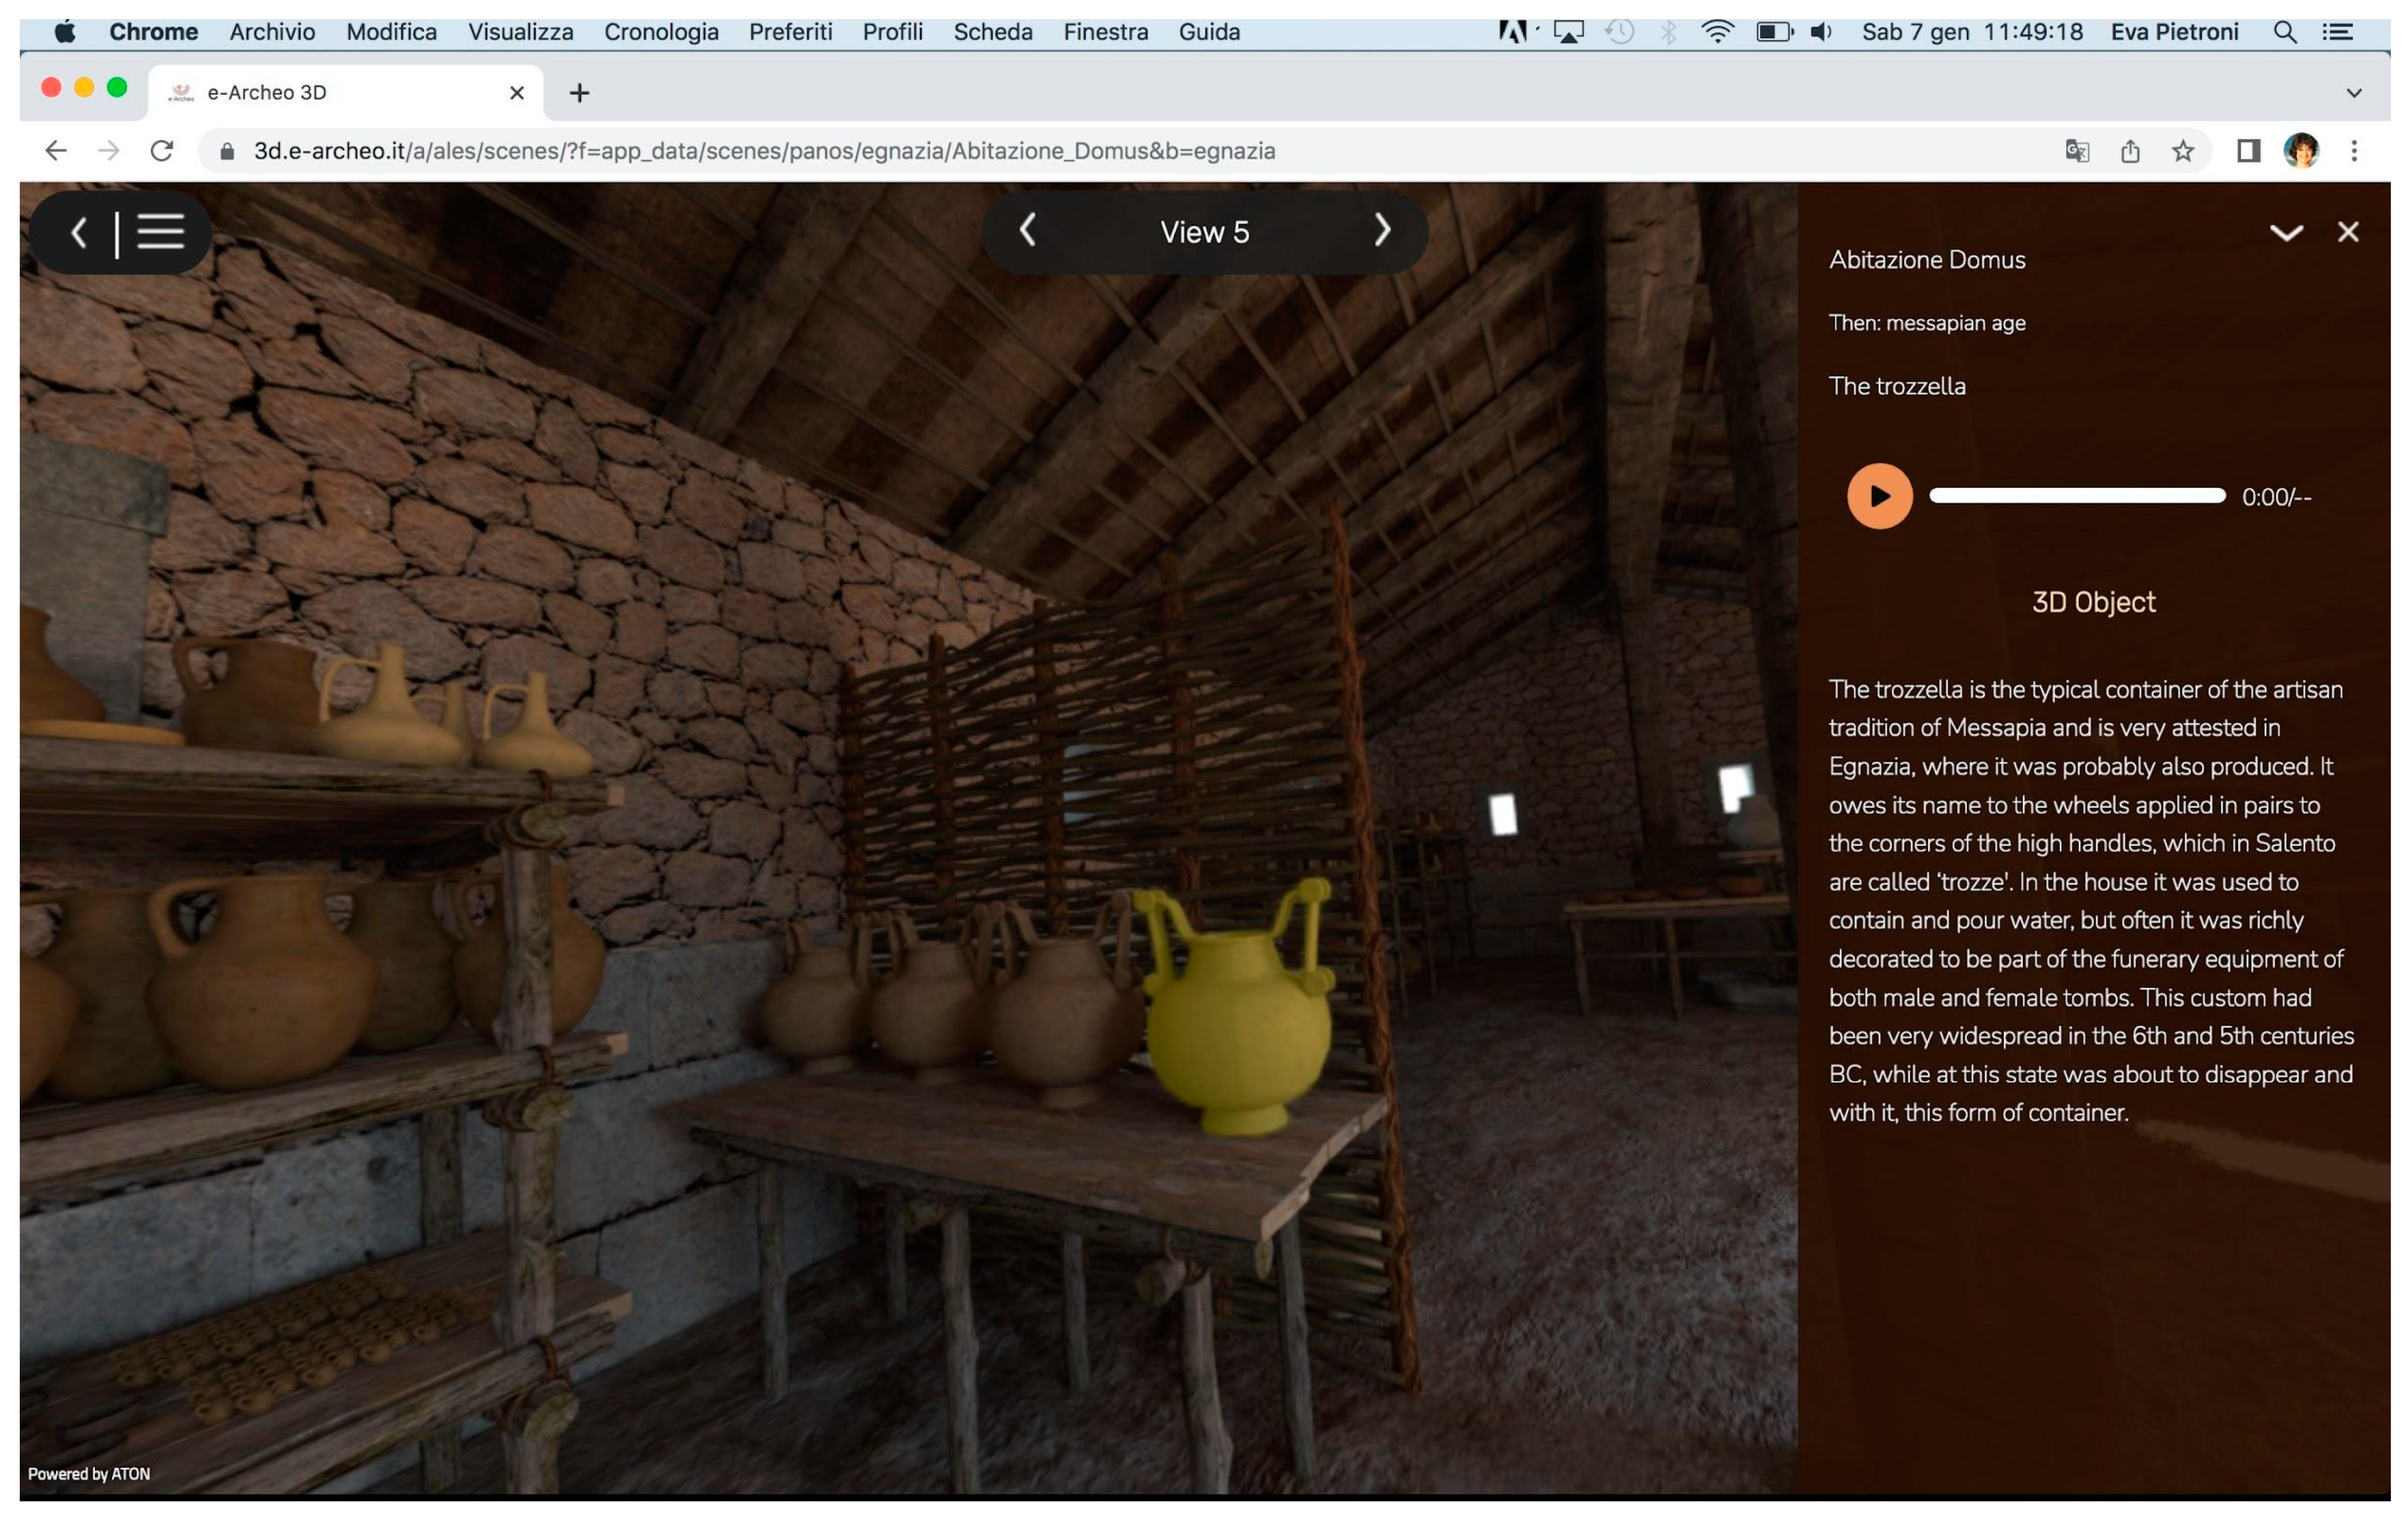
Task: Expand the tab search dropdown arrow
Action: click(x=2354, y=93)
